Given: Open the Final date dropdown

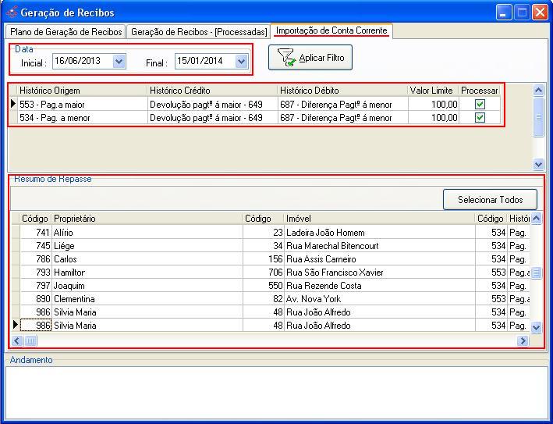Looking at the screenshot, I should [x=241, y=61].
